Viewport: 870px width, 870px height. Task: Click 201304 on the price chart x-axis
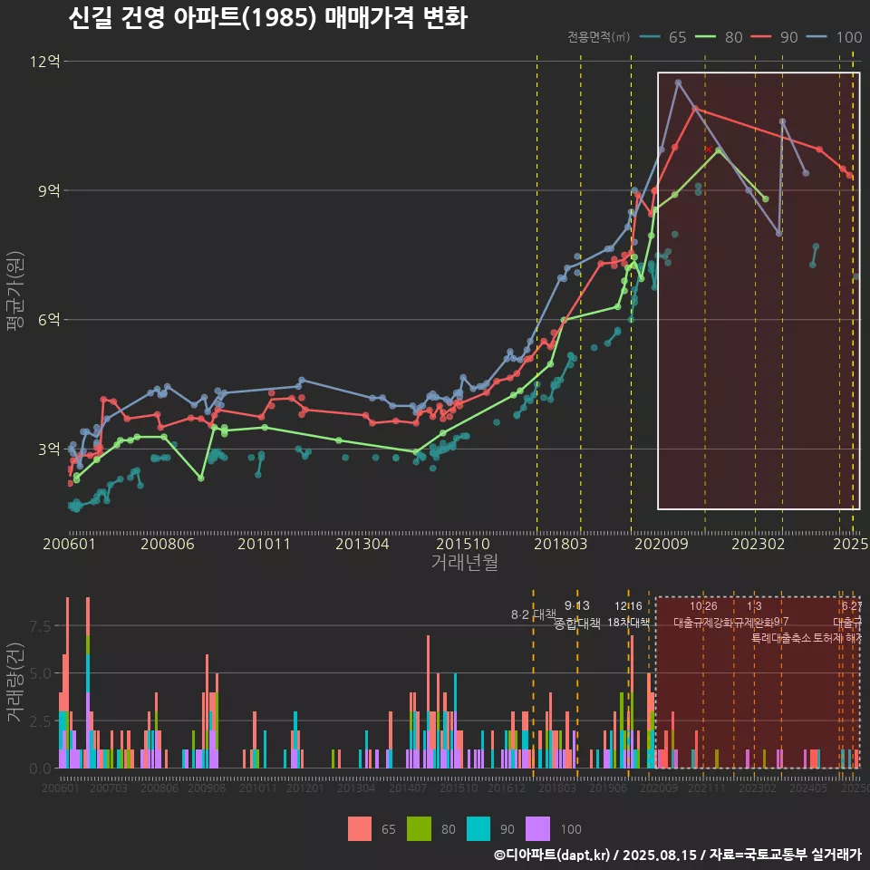pyautogui.click(x=362, y=544)
